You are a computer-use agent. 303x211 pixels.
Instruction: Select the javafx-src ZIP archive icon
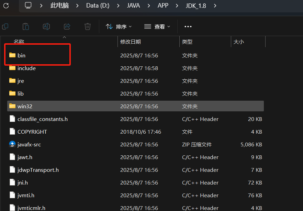pyautogui.click(x=12, y=144)
